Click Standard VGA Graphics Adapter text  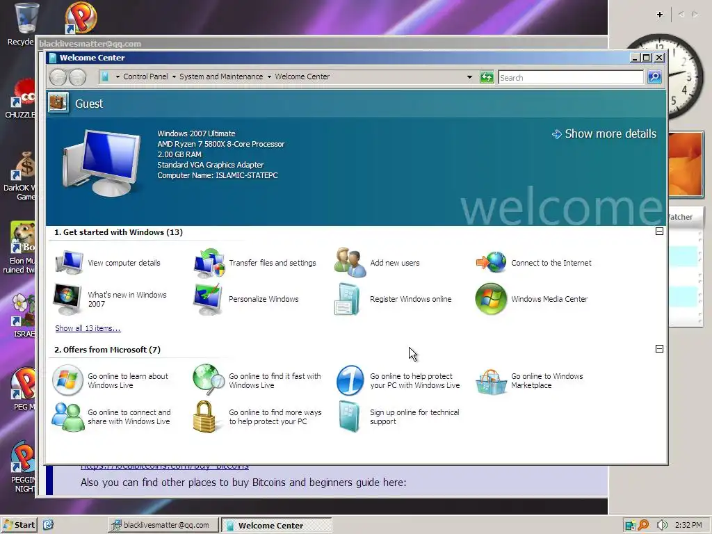pos(210,165)
